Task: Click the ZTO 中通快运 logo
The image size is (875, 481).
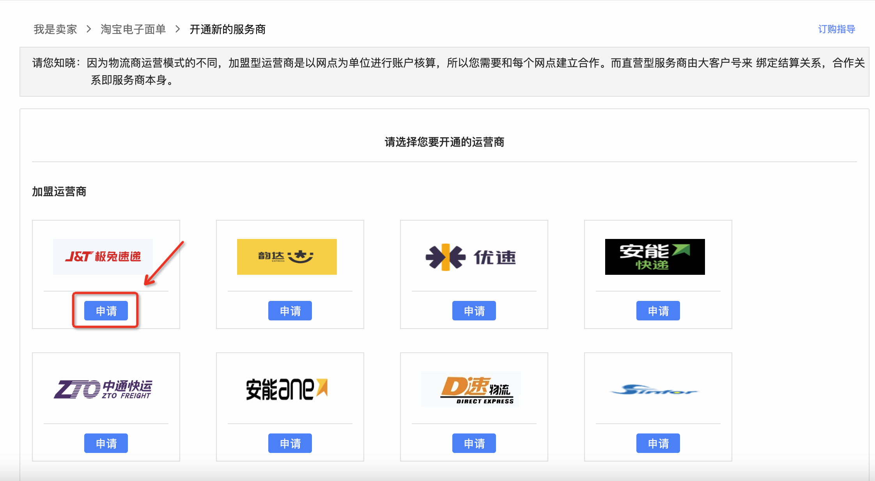Action: click(x=103, y=389)
